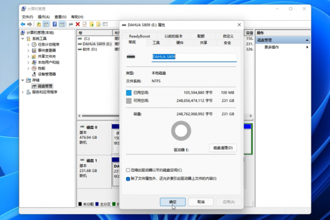Image resolution: width=330 pixels, height=220 pixels.
Task: Select 设备管理器 in the left tree
Action: (x=46, y=74)
